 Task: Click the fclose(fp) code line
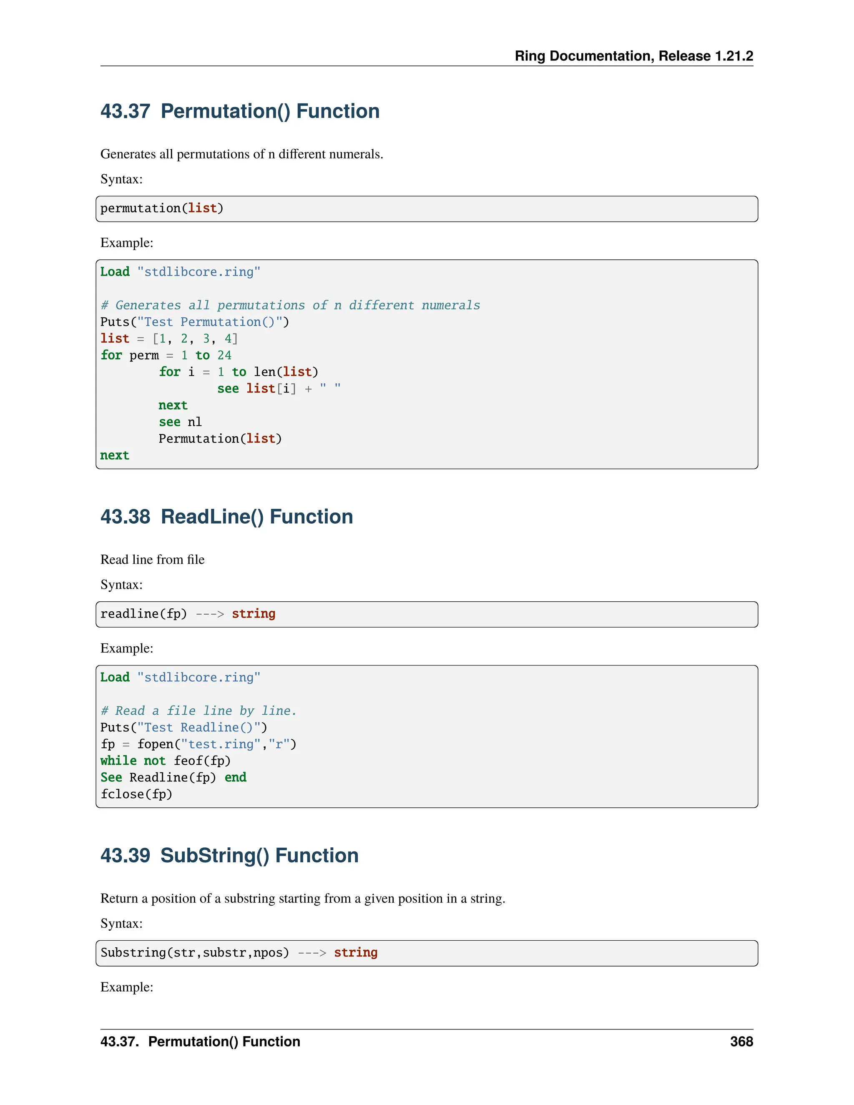[x=137, y=794]
